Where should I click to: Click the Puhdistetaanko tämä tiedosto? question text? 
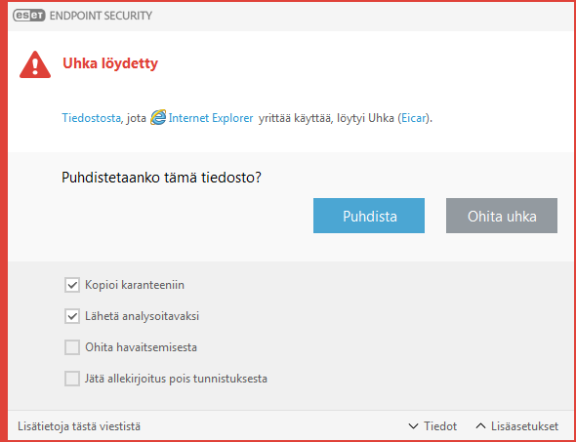point(161,178)
